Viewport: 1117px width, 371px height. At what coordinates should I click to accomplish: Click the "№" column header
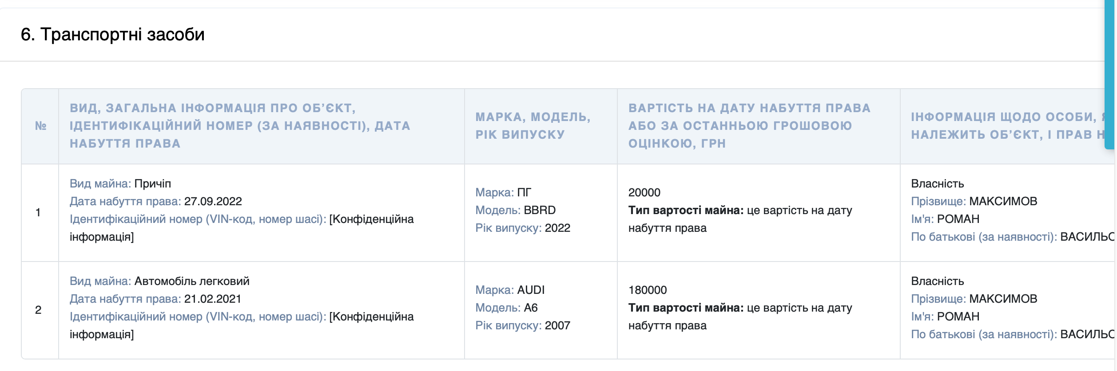click(x=40, y=126)
